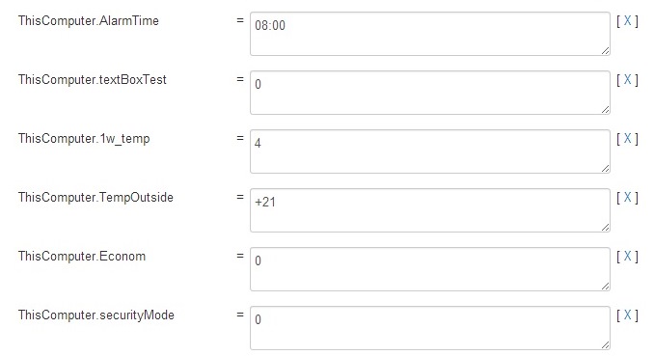Delete the ThisComputer.AlarmTime property with X
The image size is (654, 356).
coord(627,21)
